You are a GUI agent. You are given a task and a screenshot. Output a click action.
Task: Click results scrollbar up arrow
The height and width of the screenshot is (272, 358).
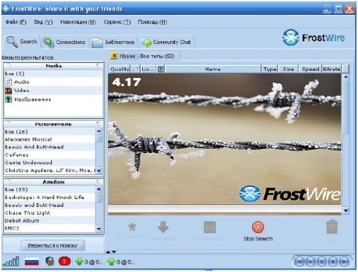pos(346,77)
